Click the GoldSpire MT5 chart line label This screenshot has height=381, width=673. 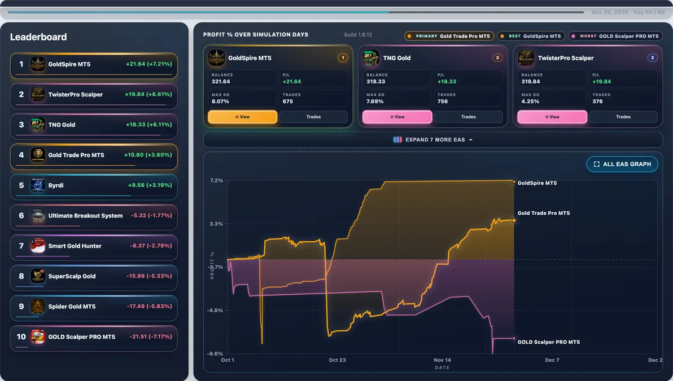click(x=537, y=183)
